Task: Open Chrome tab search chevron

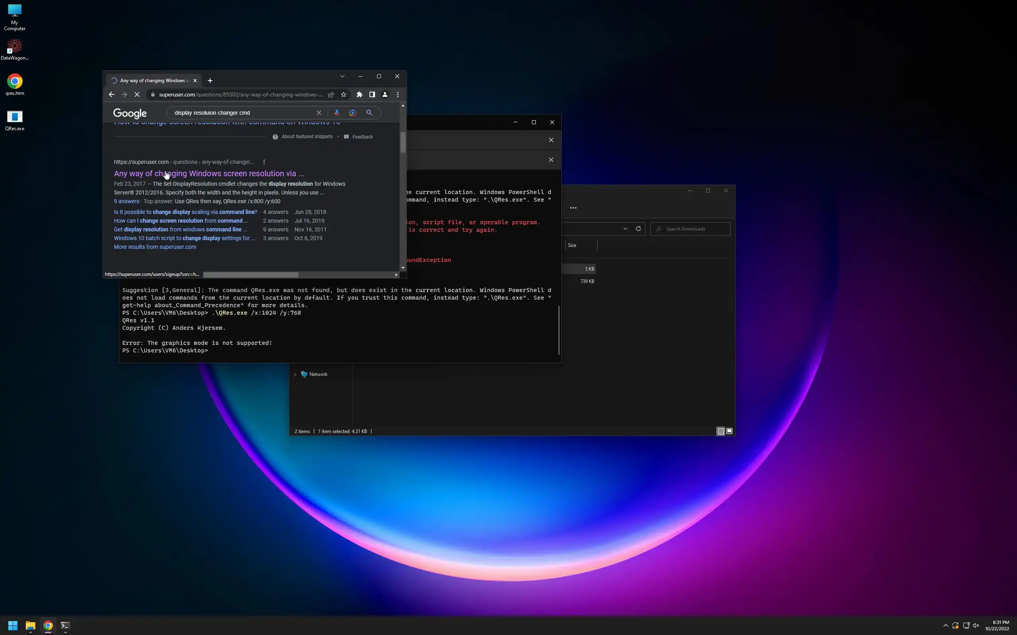Action: [x=342, y=77]
